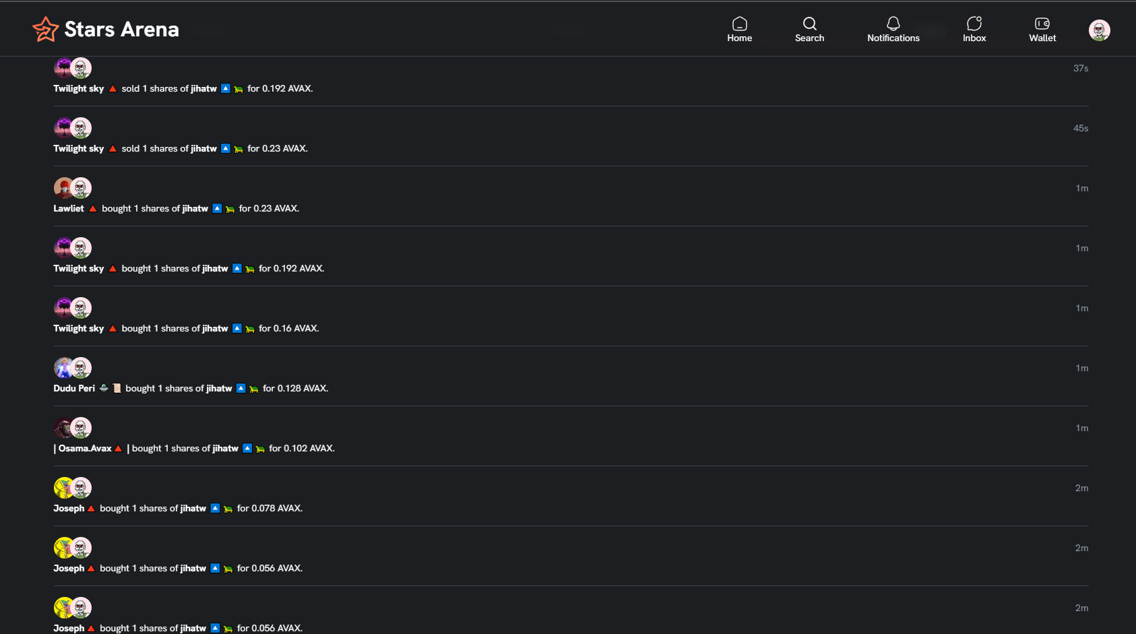
Task: Open the Notifications bell
Action: [x=893, y=30]
